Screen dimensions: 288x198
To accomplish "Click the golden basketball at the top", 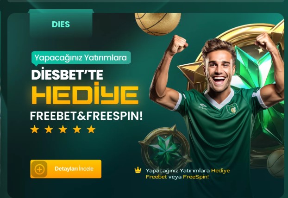I will coord(158,24).
